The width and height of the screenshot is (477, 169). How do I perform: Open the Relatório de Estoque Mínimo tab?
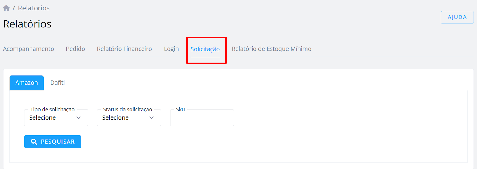272,49
